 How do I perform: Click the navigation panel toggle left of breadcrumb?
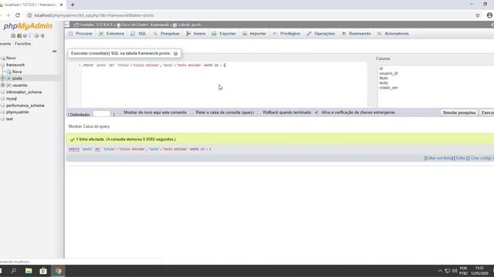[67, 25]
